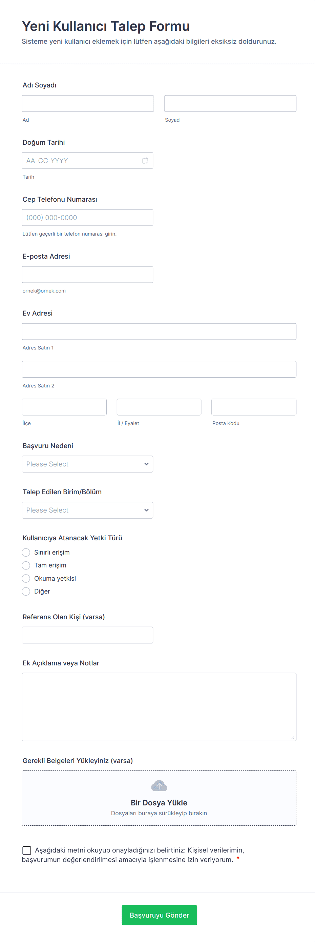Viewport: 315px width, 942px height.
Task: Open the Başvuru Nedeni dropdown
Action: click(x=87, y=464)
